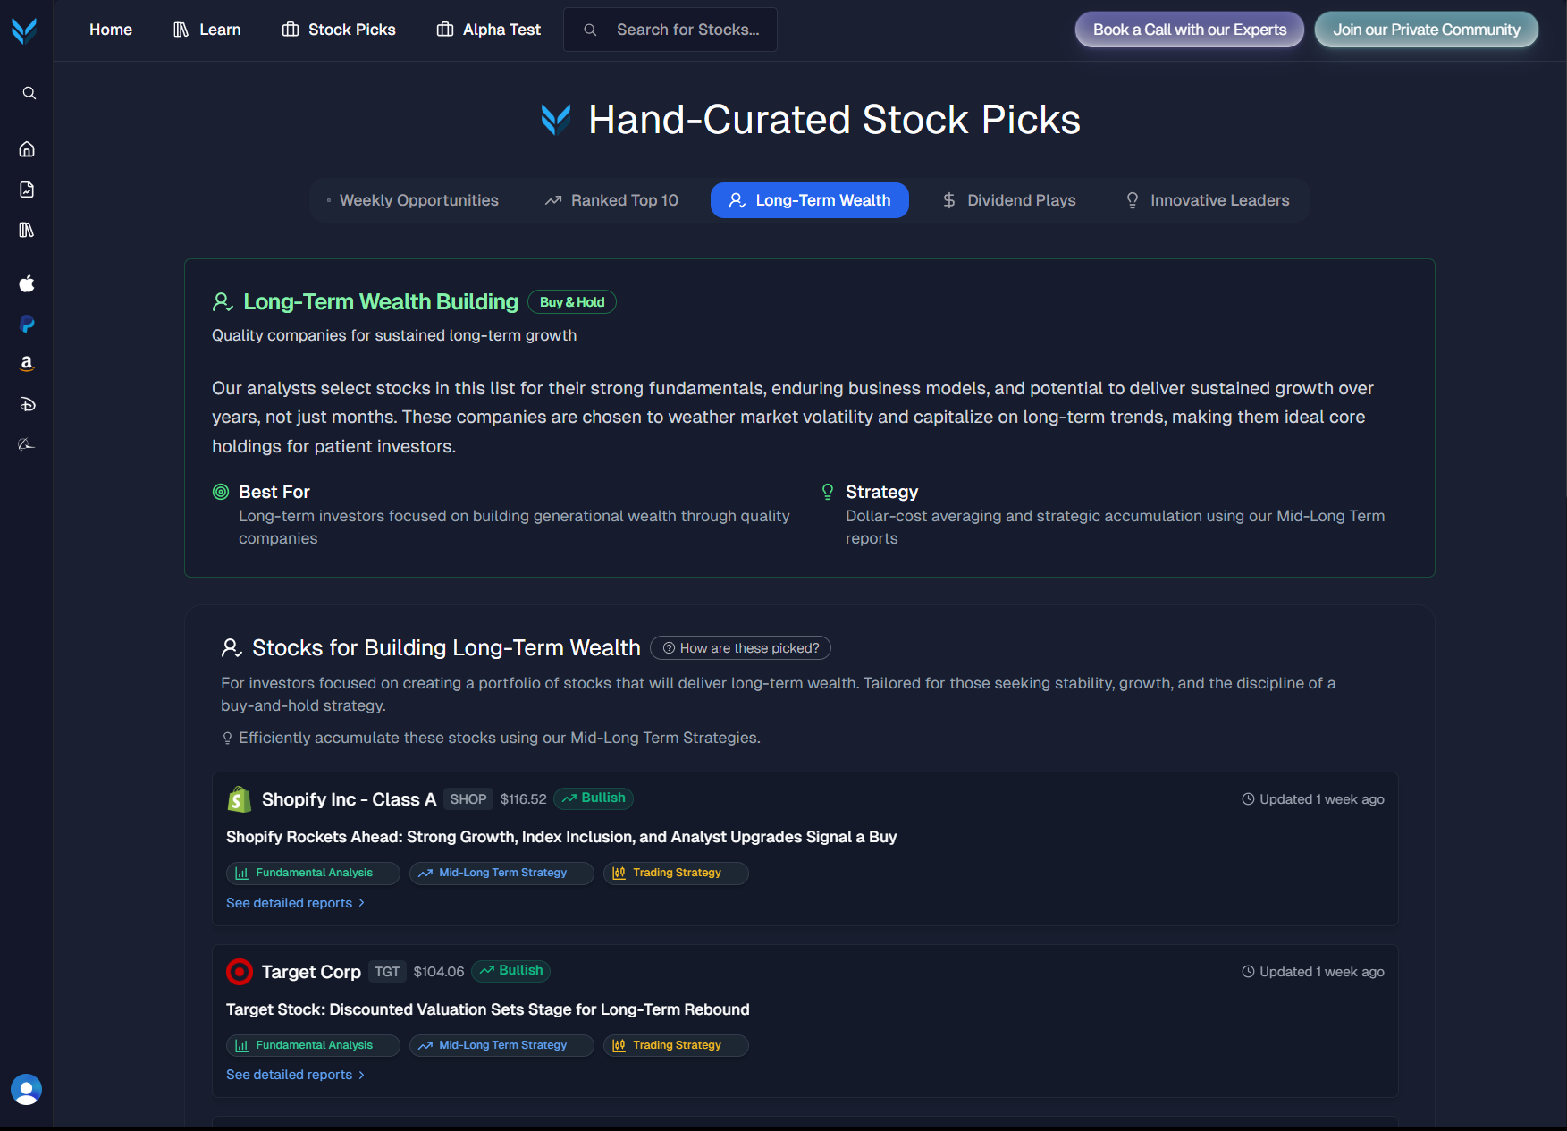Open Fundamental Analysis for Target Corp
Screen dimensions: 1567x1131
pyautogui.click(x=312, y=1044)
